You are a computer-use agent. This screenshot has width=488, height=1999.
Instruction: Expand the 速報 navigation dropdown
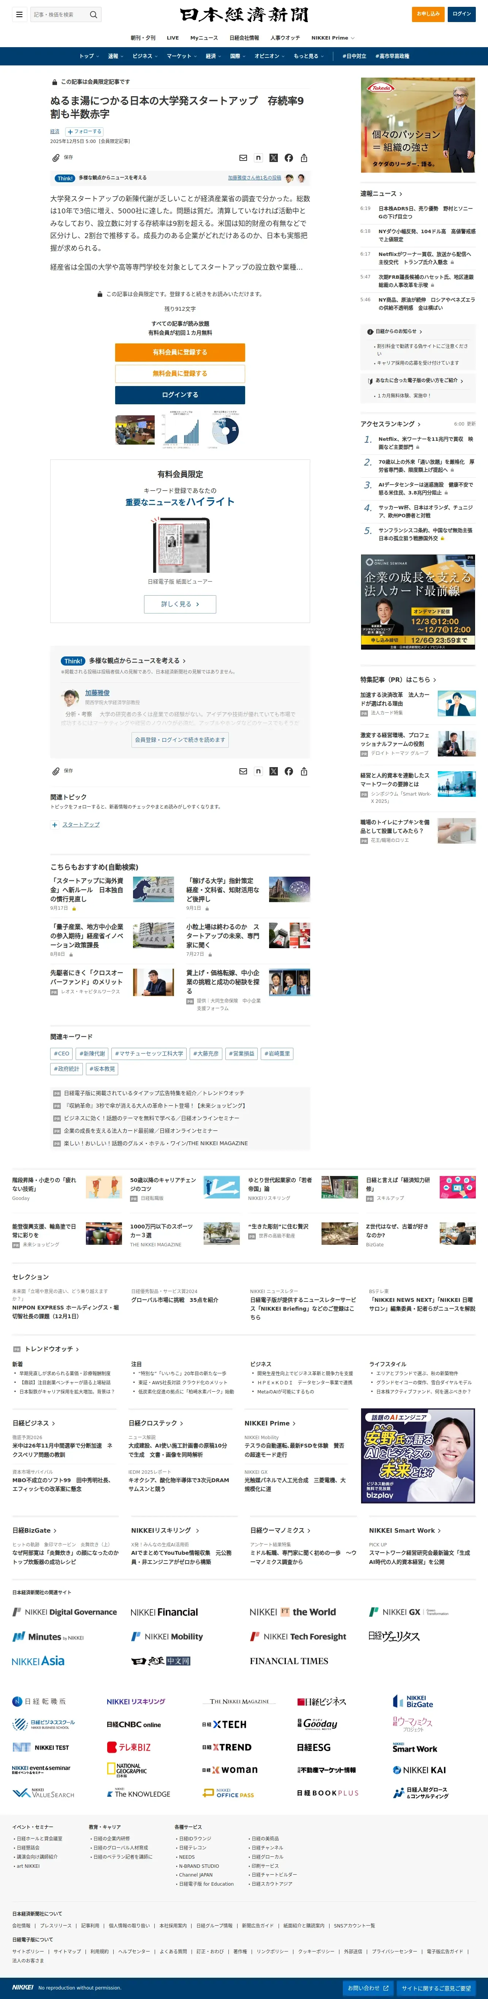point(115,56)
